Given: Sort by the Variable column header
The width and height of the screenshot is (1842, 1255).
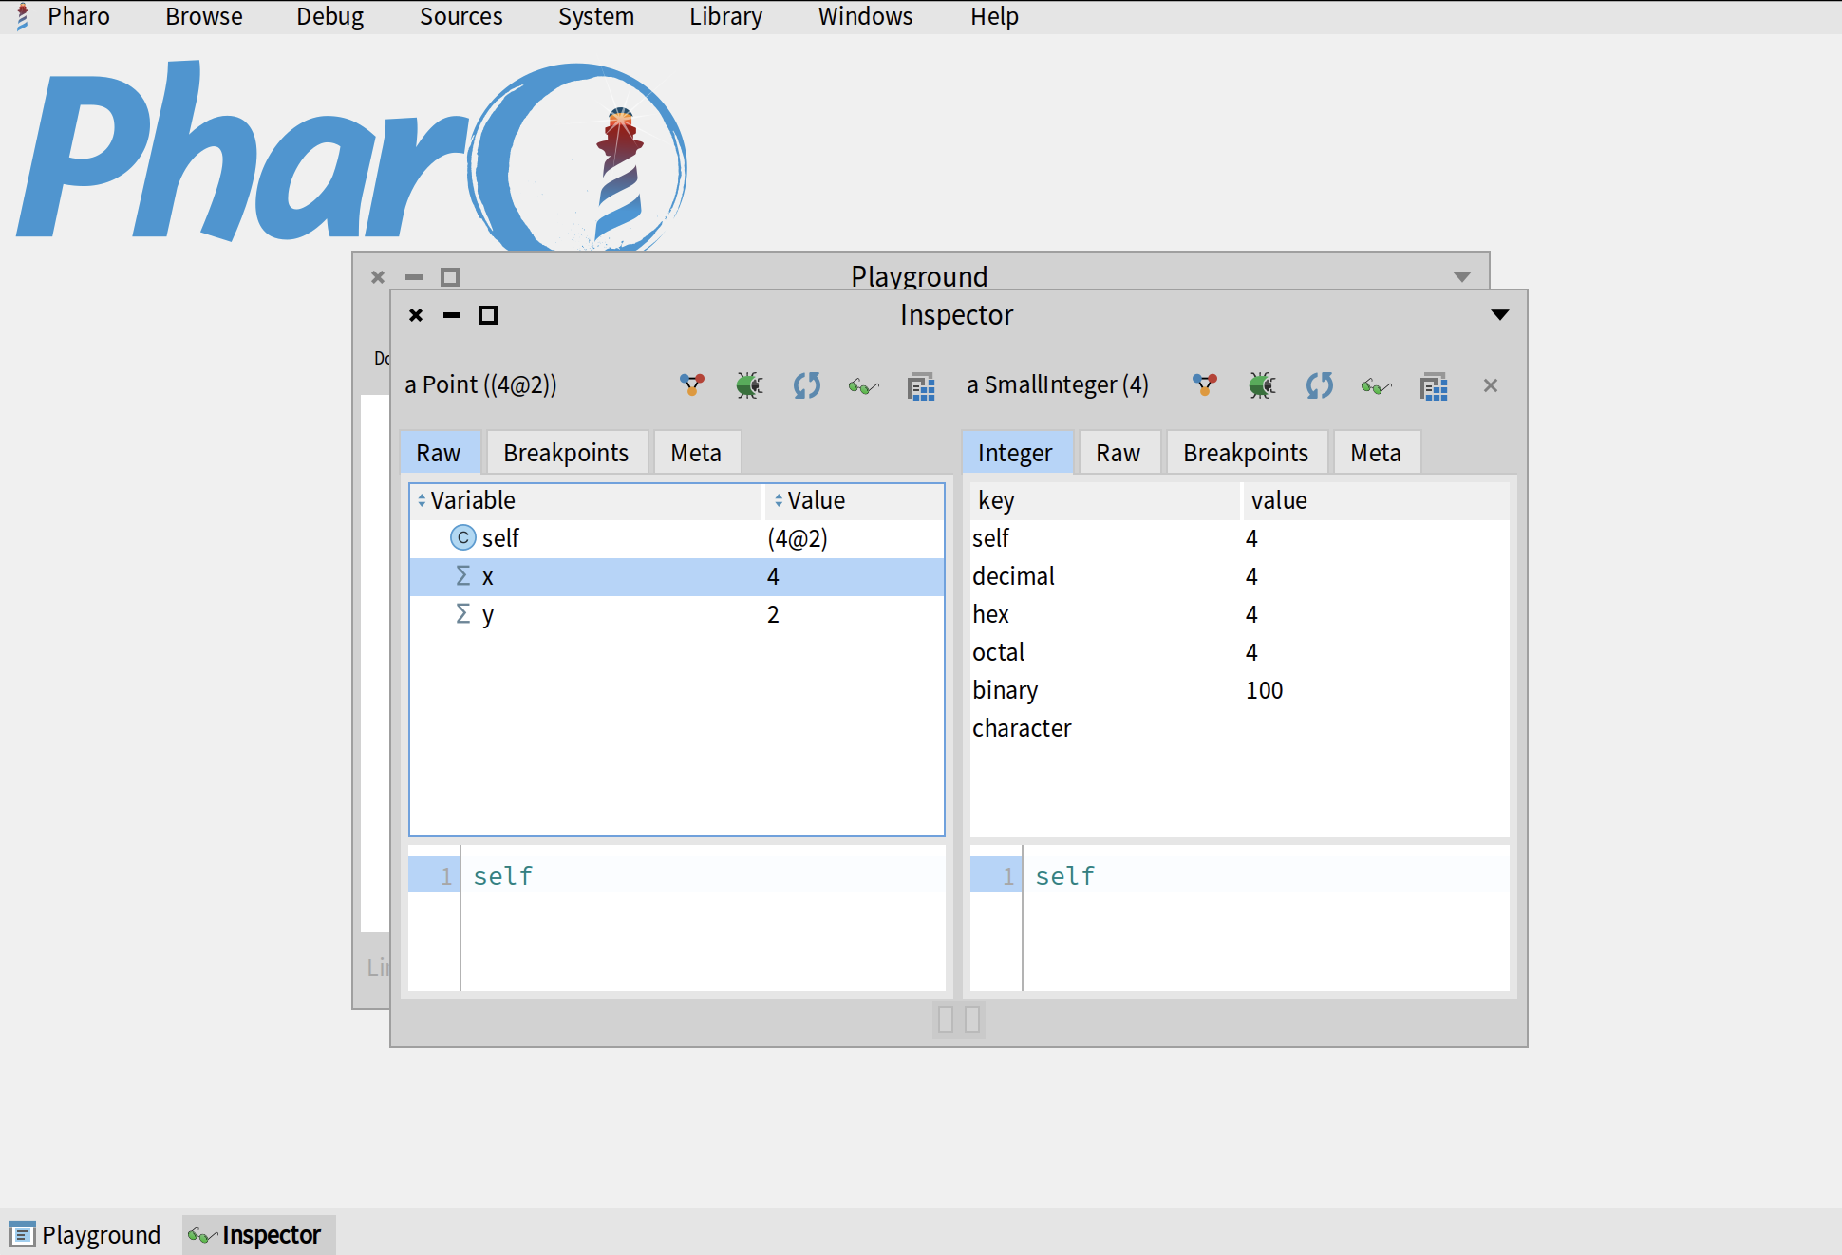Looking at the screenshot, I should point(473,500).
